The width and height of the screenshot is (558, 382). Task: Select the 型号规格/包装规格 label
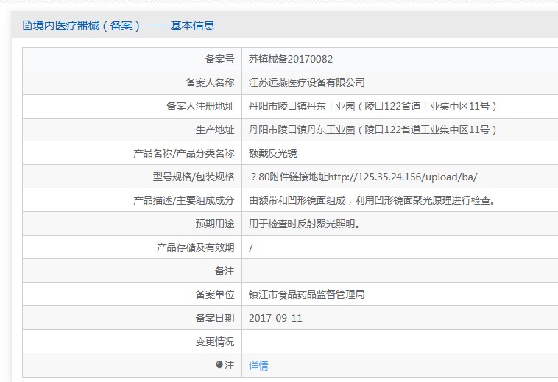[194, 177]
